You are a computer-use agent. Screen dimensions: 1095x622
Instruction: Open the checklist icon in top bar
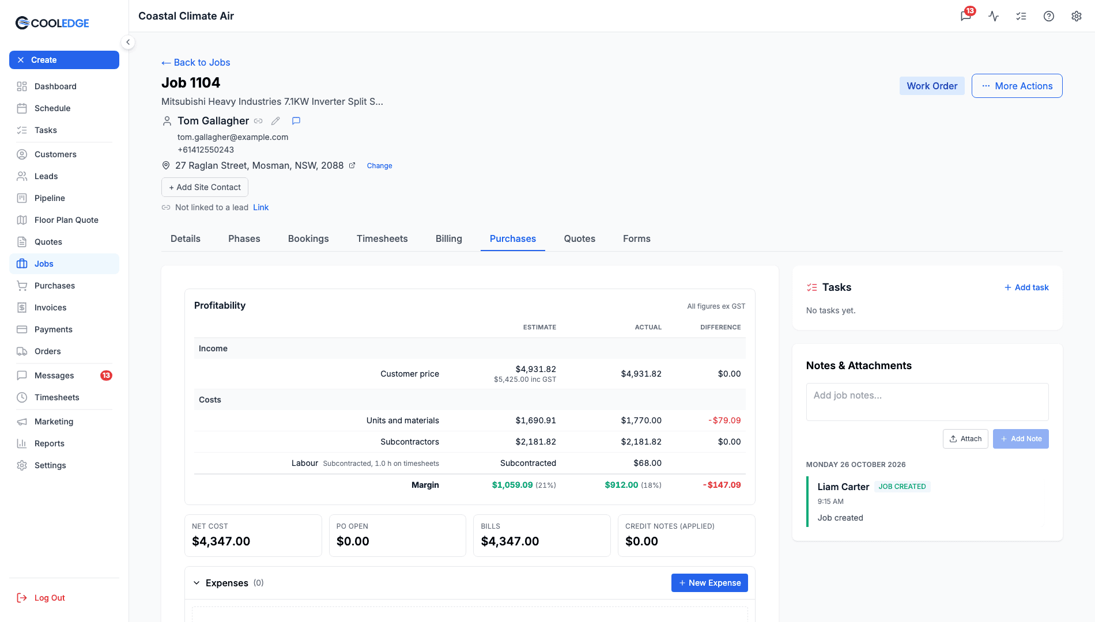1021,16
